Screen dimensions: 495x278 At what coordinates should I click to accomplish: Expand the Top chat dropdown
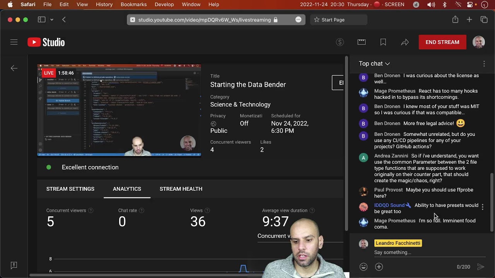[374, 64]
